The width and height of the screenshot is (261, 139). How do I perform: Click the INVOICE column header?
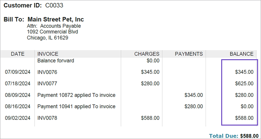pos(48,54)
